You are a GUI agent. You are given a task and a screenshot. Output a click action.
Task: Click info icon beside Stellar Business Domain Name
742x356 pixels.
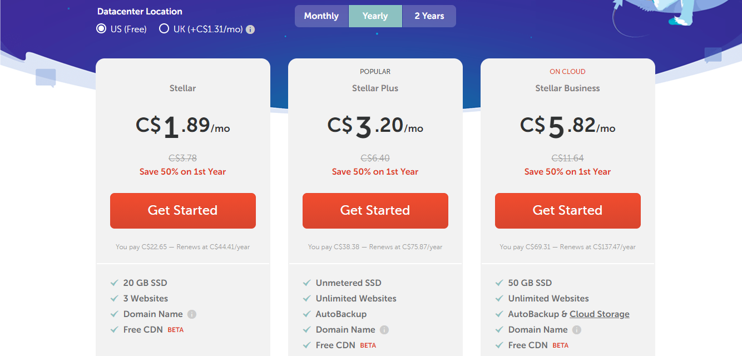tap(577, 330)
